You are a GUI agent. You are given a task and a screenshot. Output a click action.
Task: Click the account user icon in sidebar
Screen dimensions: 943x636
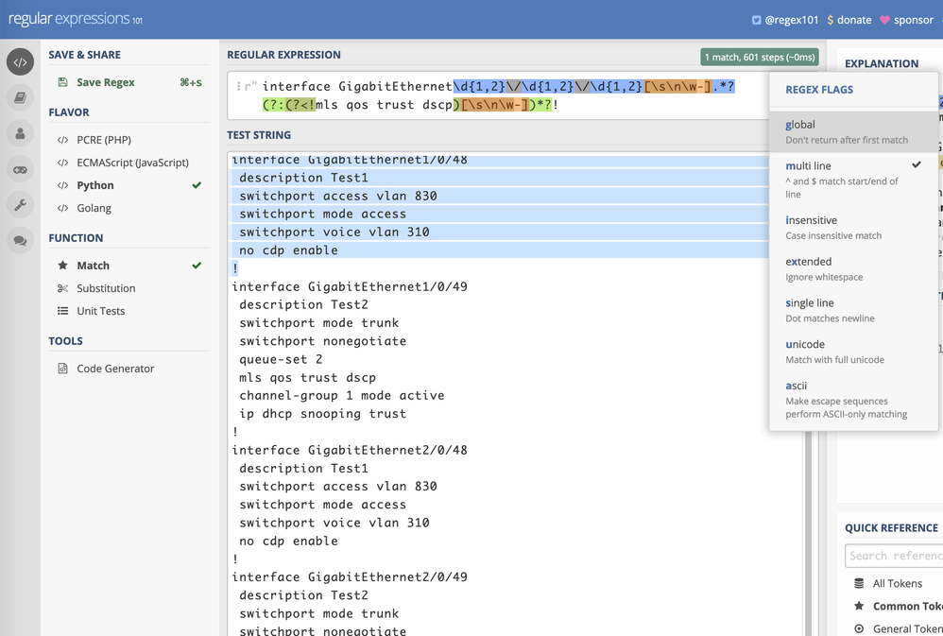pos(20,133)
